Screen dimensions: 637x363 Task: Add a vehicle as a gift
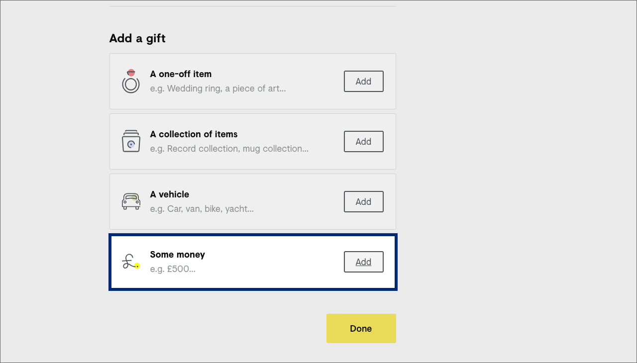363,202
